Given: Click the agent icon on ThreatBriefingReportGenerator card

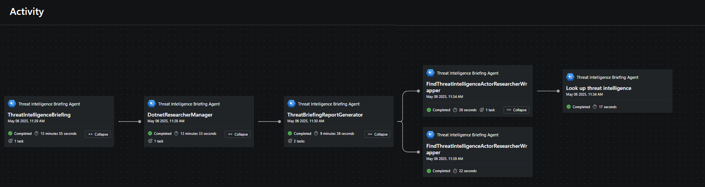Looking at the screenshot, I should [x=291, y=104].
